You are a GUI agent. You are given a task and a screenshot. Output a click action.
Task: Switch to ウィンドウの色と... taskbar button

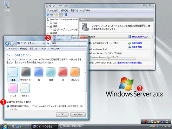coord(45,127)
